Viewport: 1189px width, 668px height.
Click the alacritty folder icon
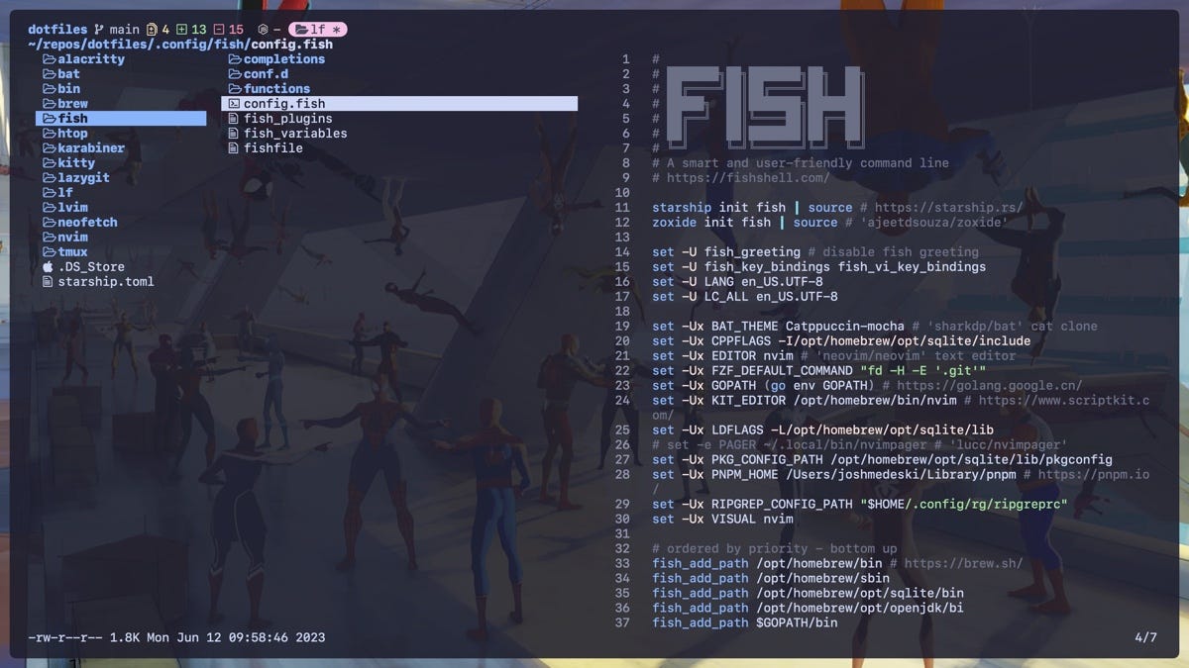tap(49, 59)
